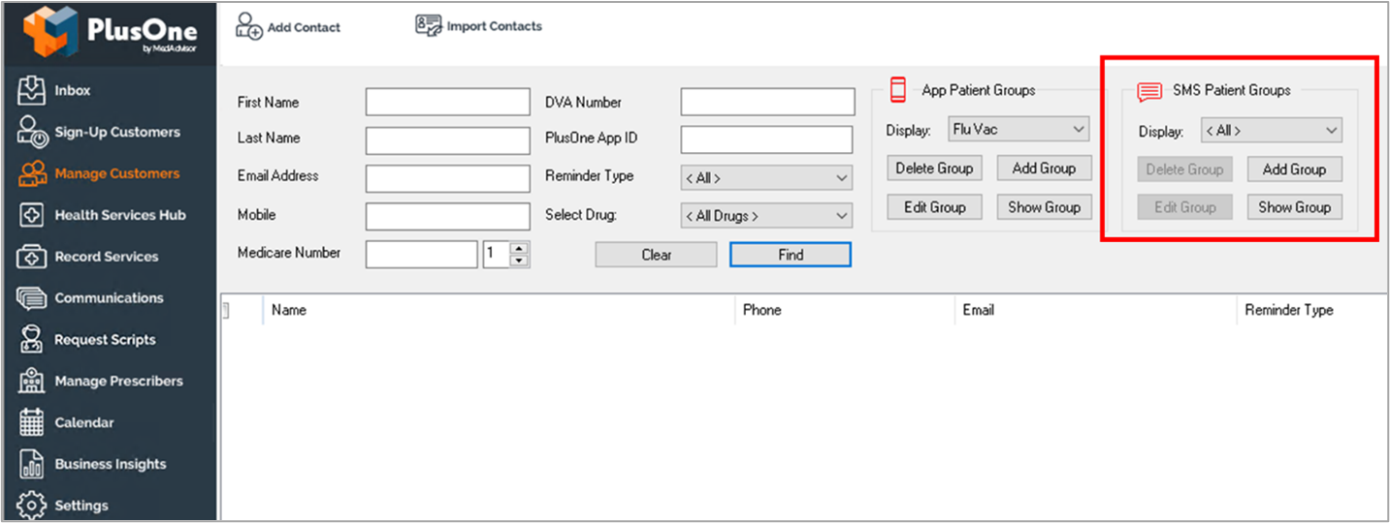Image resolution: width=1390 pixels, height=523 pixels.
Task: Open Communications section
Action: (109, 298)
